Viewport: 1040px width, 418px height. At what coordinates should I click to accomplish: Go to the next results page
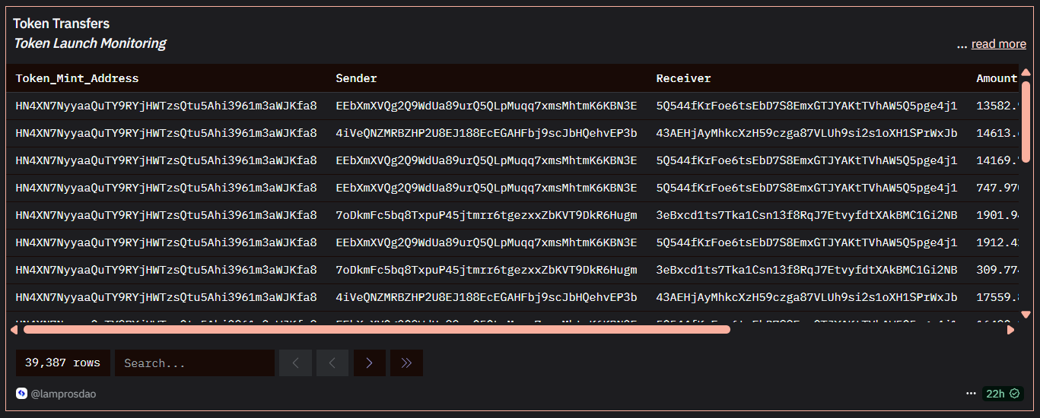tap(369, 363)
